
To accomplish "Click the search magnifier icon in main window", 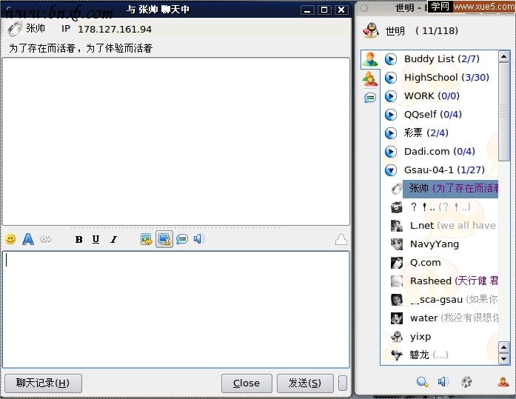I will 422,381.
